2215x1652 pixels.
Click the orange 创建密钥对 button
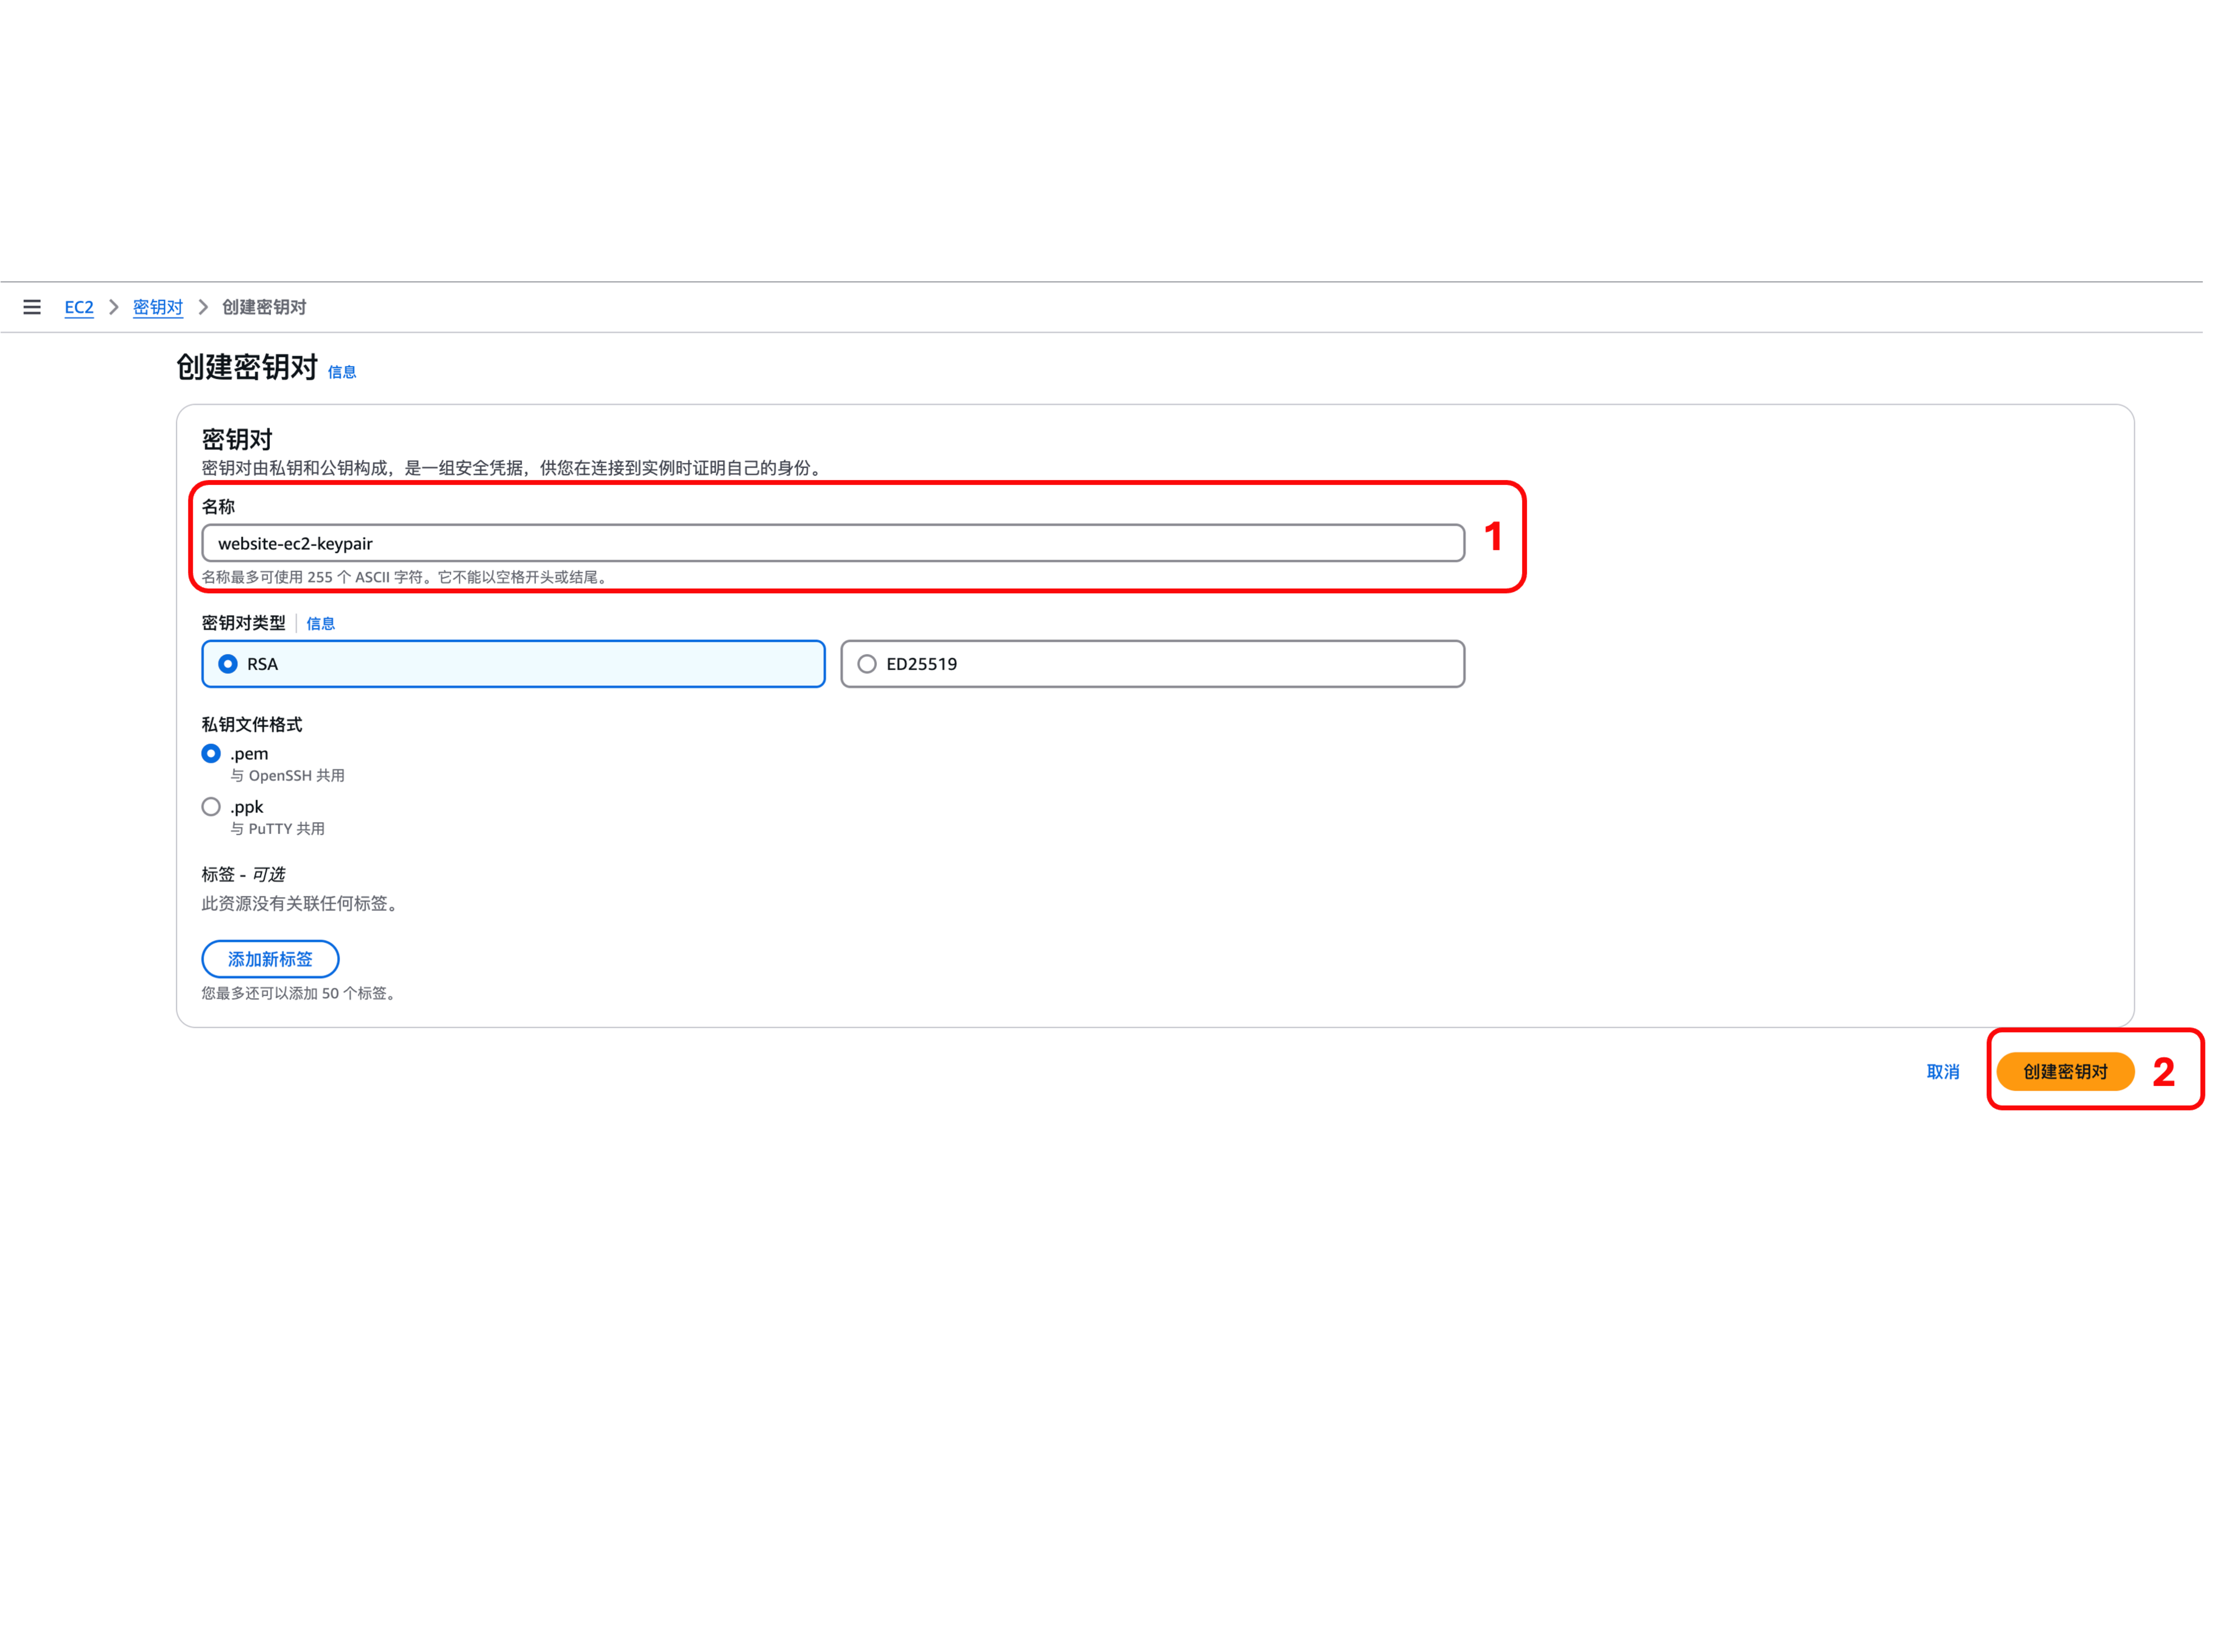point(2065,1072)
